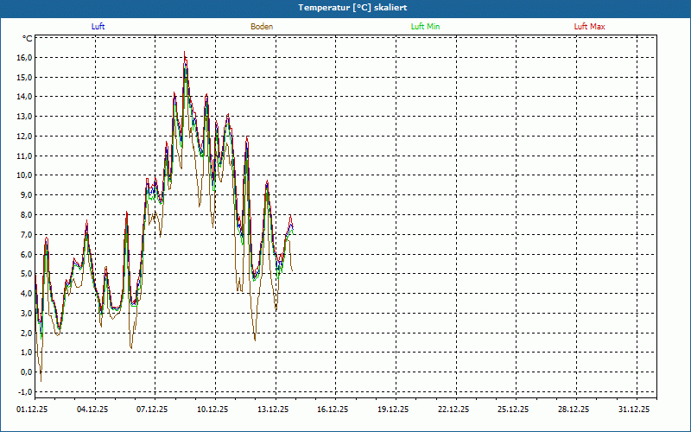Click the Luft legend label
Viewport: 691px width, 432px height.
pyautogui.click(x=98, y=27)
